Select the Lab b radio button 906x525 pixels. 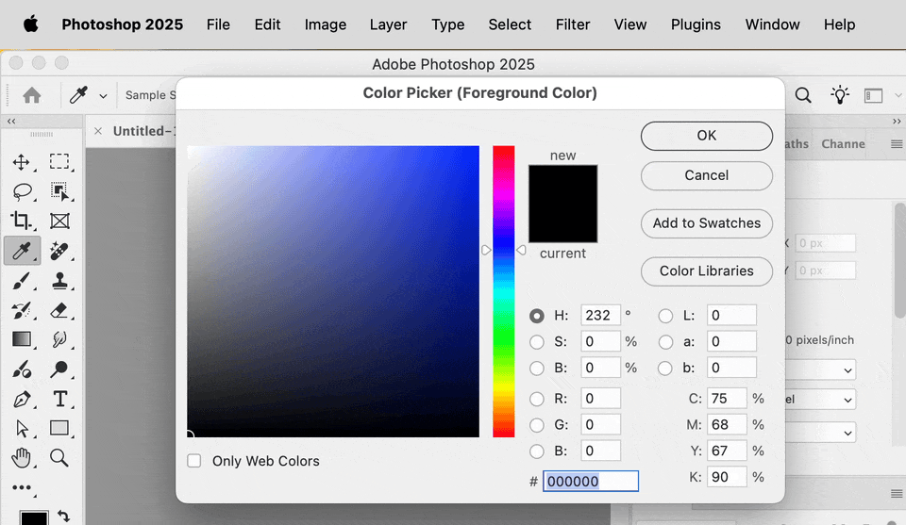pos(665,369)
